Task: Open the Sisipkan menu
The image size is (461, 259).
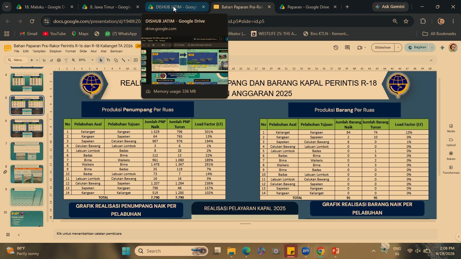Action: point(55,51)
